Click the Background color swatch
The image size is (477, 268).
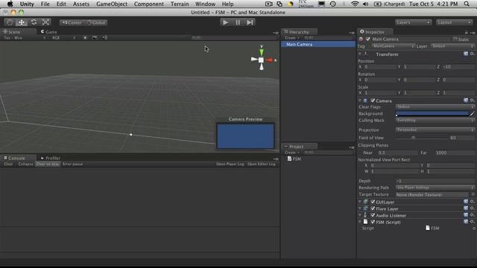(x=432, y=114)
